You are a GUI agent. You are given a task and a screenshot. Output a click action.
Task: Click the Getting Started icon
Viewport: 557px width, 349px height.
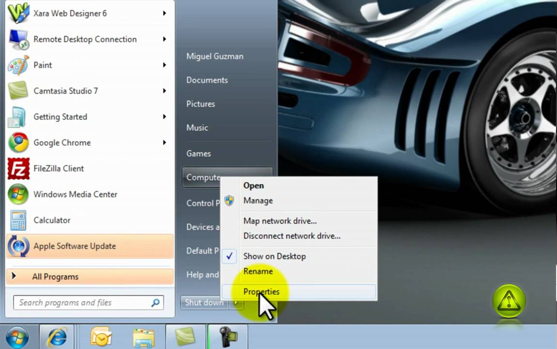tap(17, 117)
